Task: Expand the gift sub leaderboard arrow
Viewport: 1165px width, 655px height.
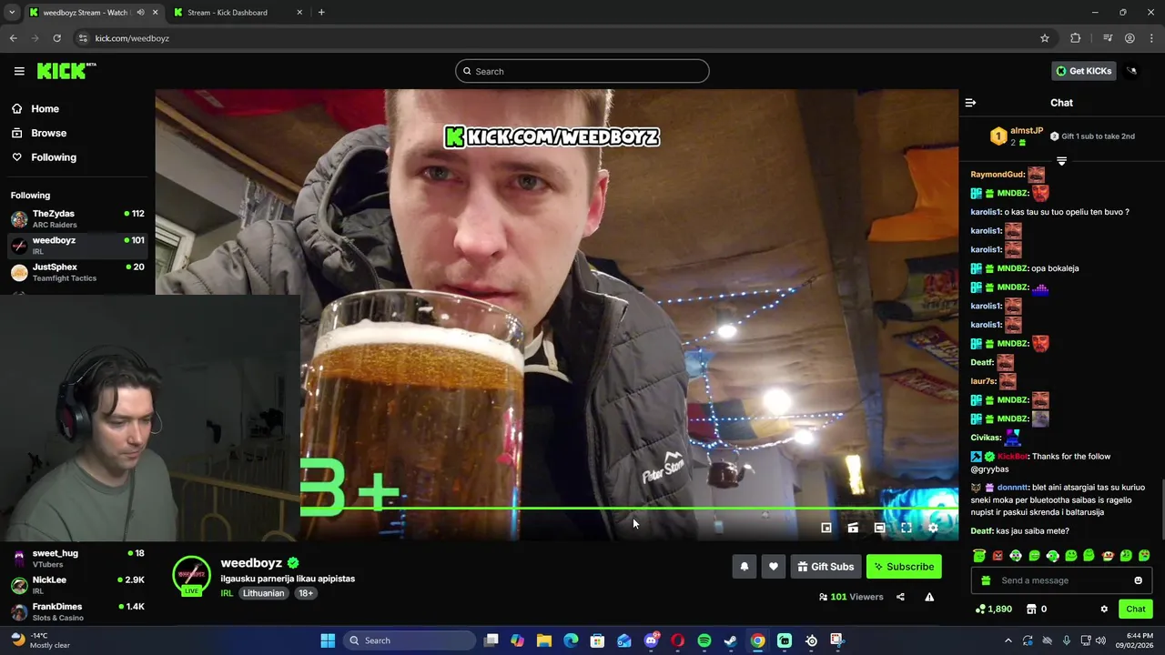Action: click(x=1061, y=161)
